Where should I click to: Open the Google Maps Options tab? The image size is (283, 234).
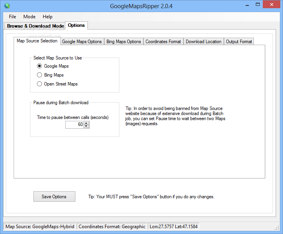click(82, 42)
